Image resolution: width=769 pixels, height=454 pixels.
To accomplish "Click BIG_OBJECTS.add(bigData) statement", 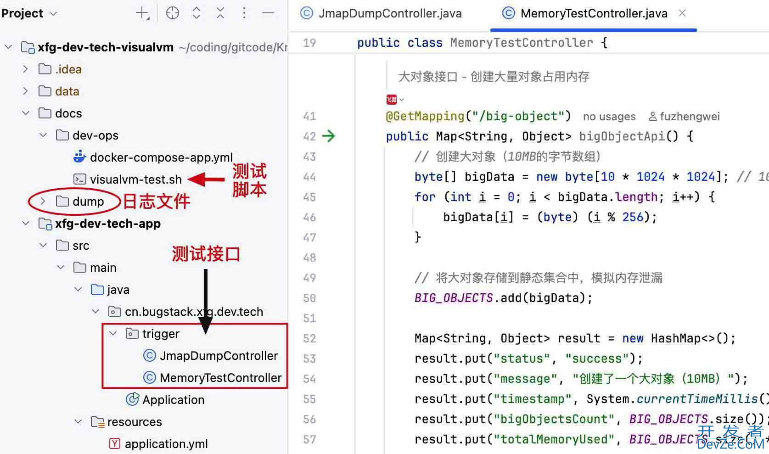I will pyautogui.click(x=504, y=298).
